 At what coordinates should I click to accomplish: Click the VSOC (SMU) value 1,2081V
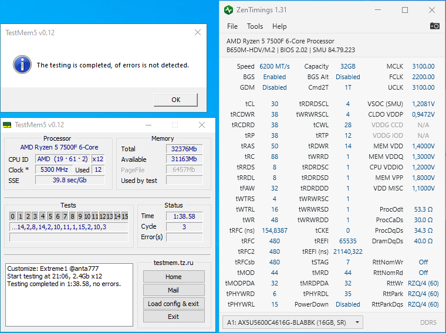coord(423,104)
